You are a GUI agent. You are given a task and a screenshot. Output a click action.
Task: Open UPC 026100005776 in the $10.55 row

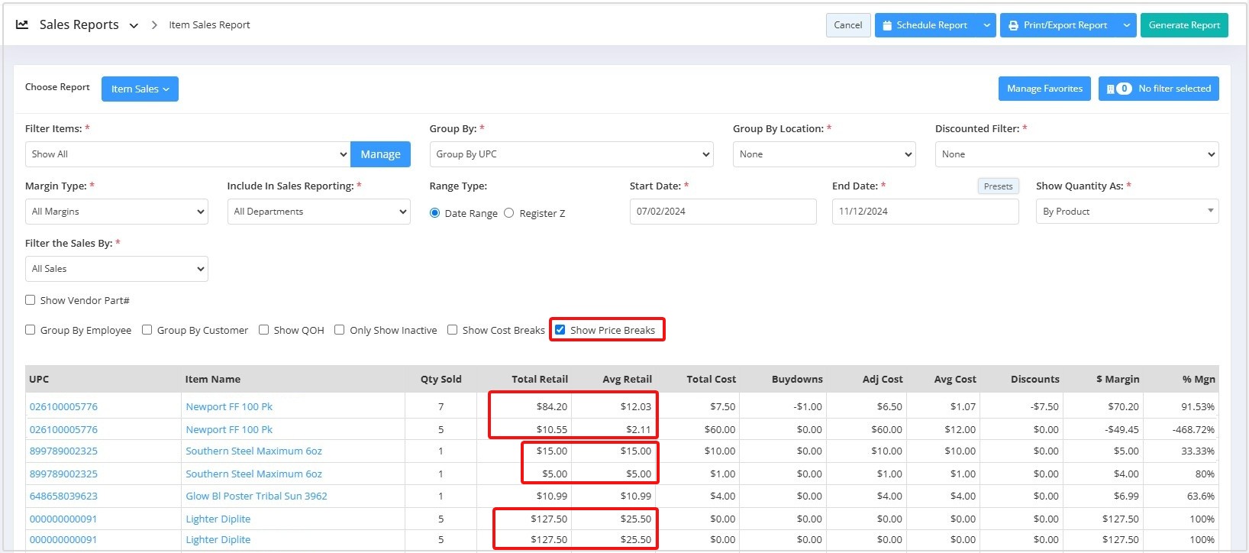point(64,430)
